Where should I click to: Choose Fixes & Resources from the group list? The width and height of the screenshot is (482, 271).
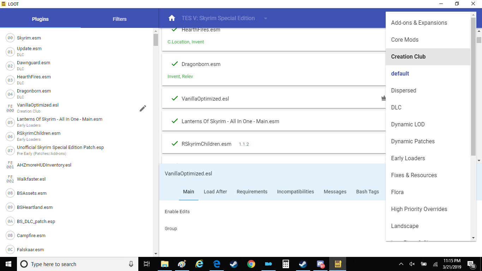[x=428, y=175]
